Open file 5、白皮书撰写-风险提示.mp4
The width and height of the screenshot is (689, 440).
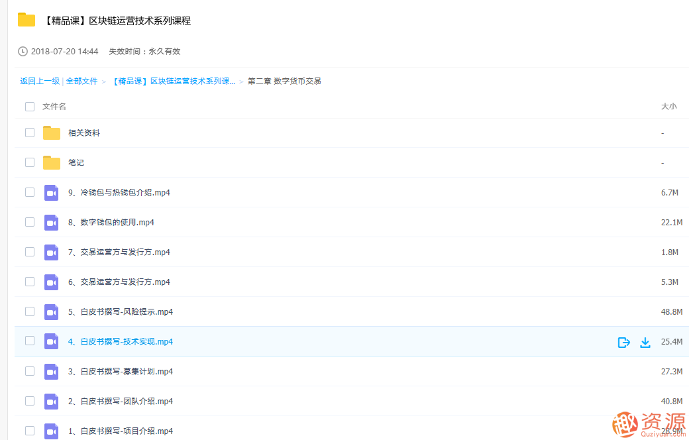121,312
